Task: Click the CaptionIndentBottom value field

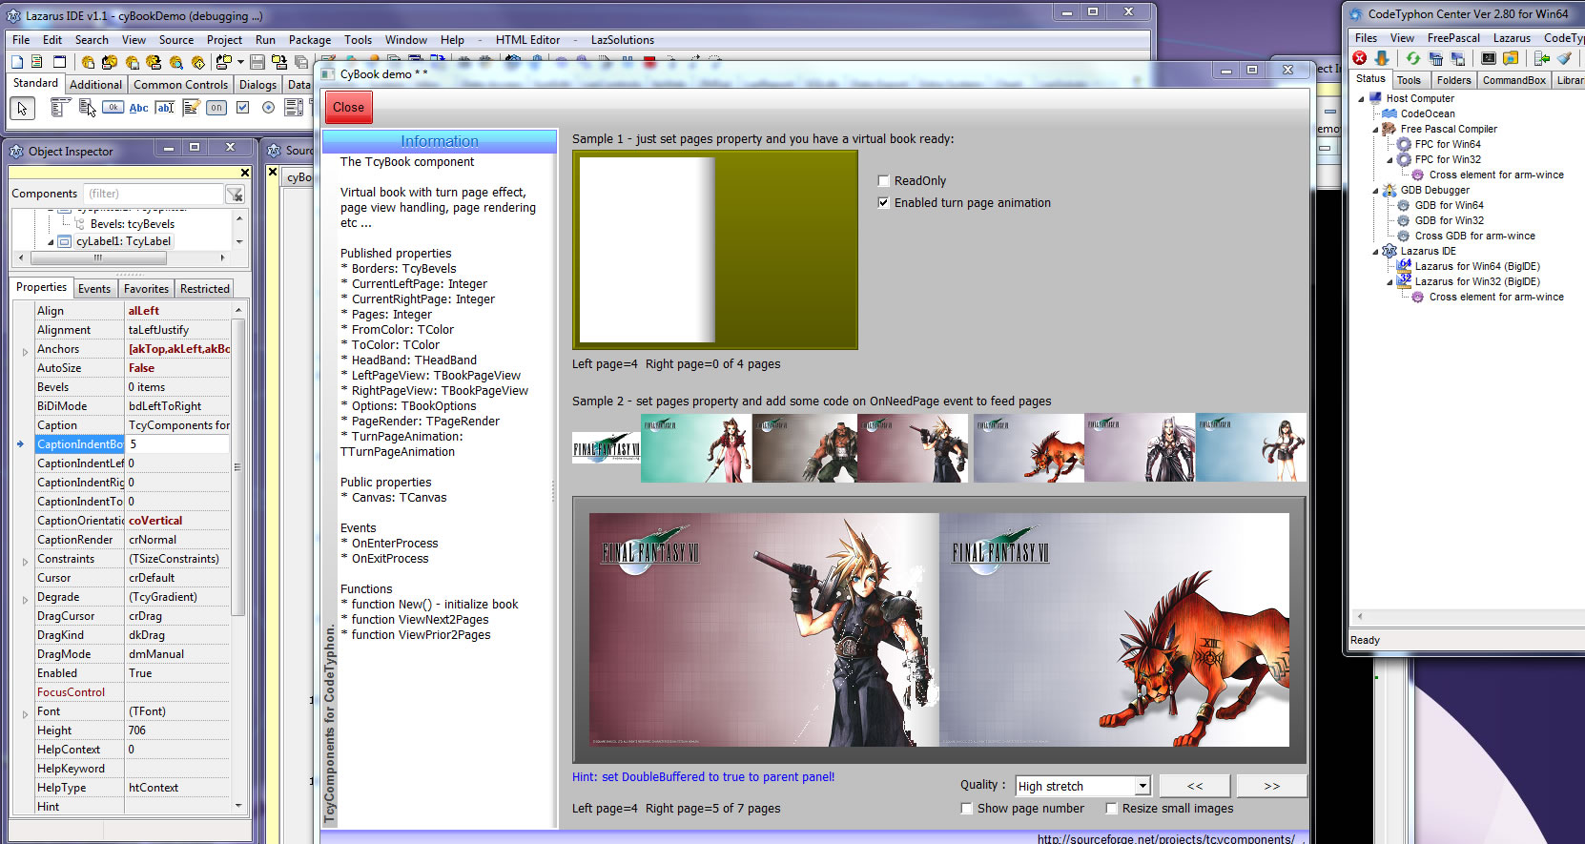Action: click(178, 444)
